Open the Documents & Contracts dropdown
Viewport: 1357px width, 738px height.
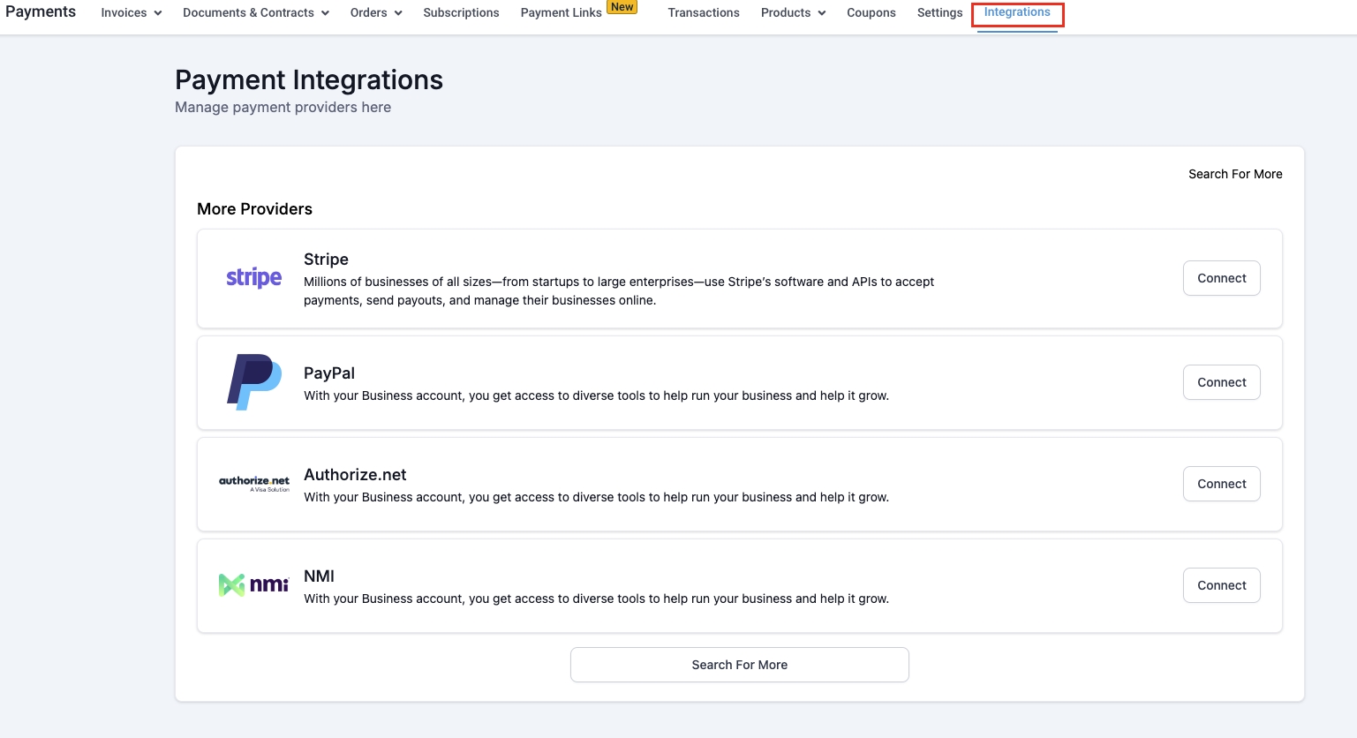pos(255,13)
